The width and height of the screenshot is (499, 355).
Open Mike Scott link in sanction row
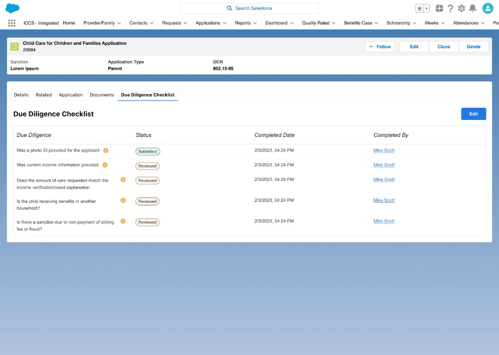tap(384, 221)
